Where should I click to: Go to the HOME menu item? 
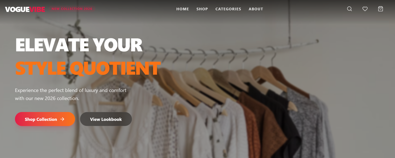point(183,9)
